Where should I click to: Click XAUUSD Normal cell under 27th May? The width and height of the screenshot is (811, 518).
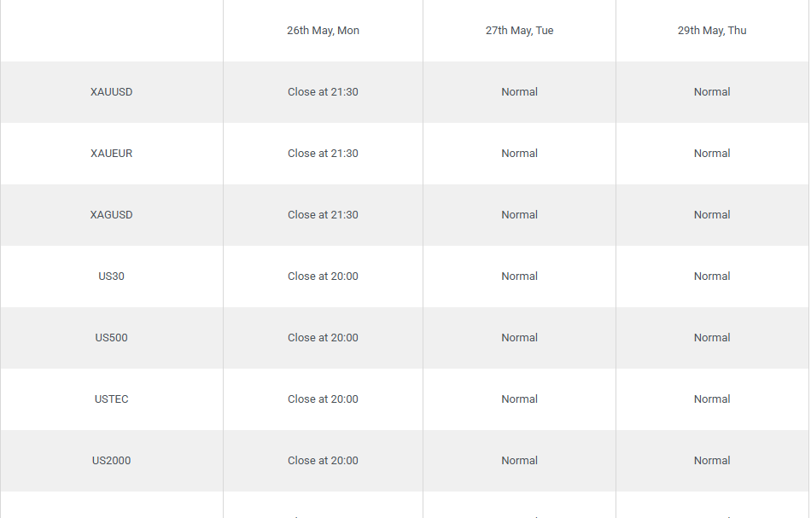(x=519, y=92)
